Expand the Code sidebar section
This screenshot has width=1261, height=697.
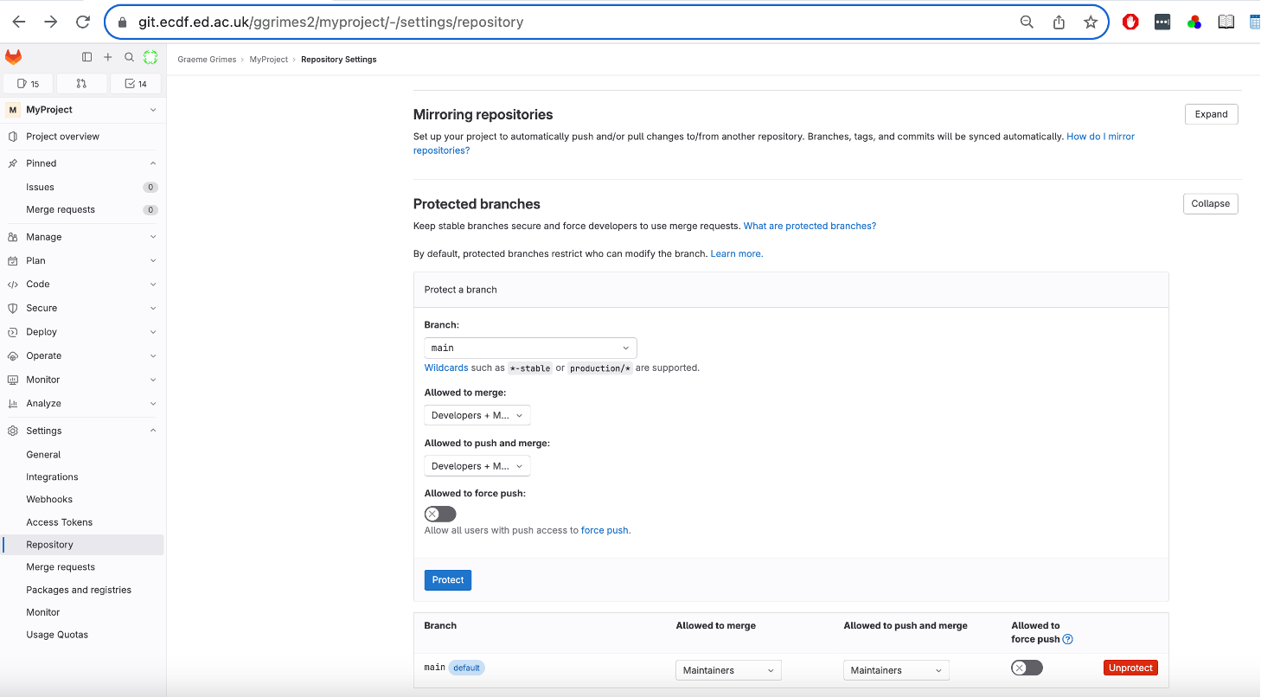[x=82, y=285]
